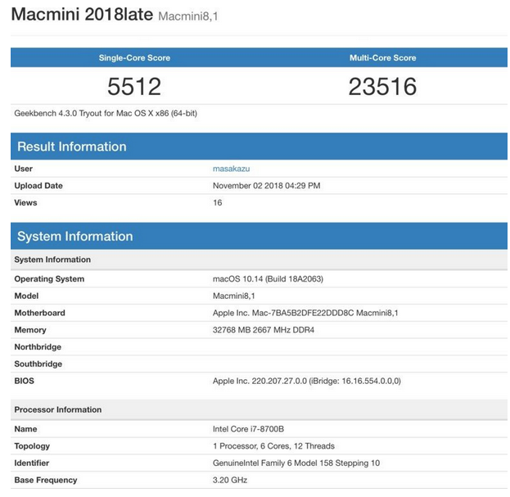510x497 pixels.
Task: Select the Intel Core i7-8700B value
Action: [248, 429]
